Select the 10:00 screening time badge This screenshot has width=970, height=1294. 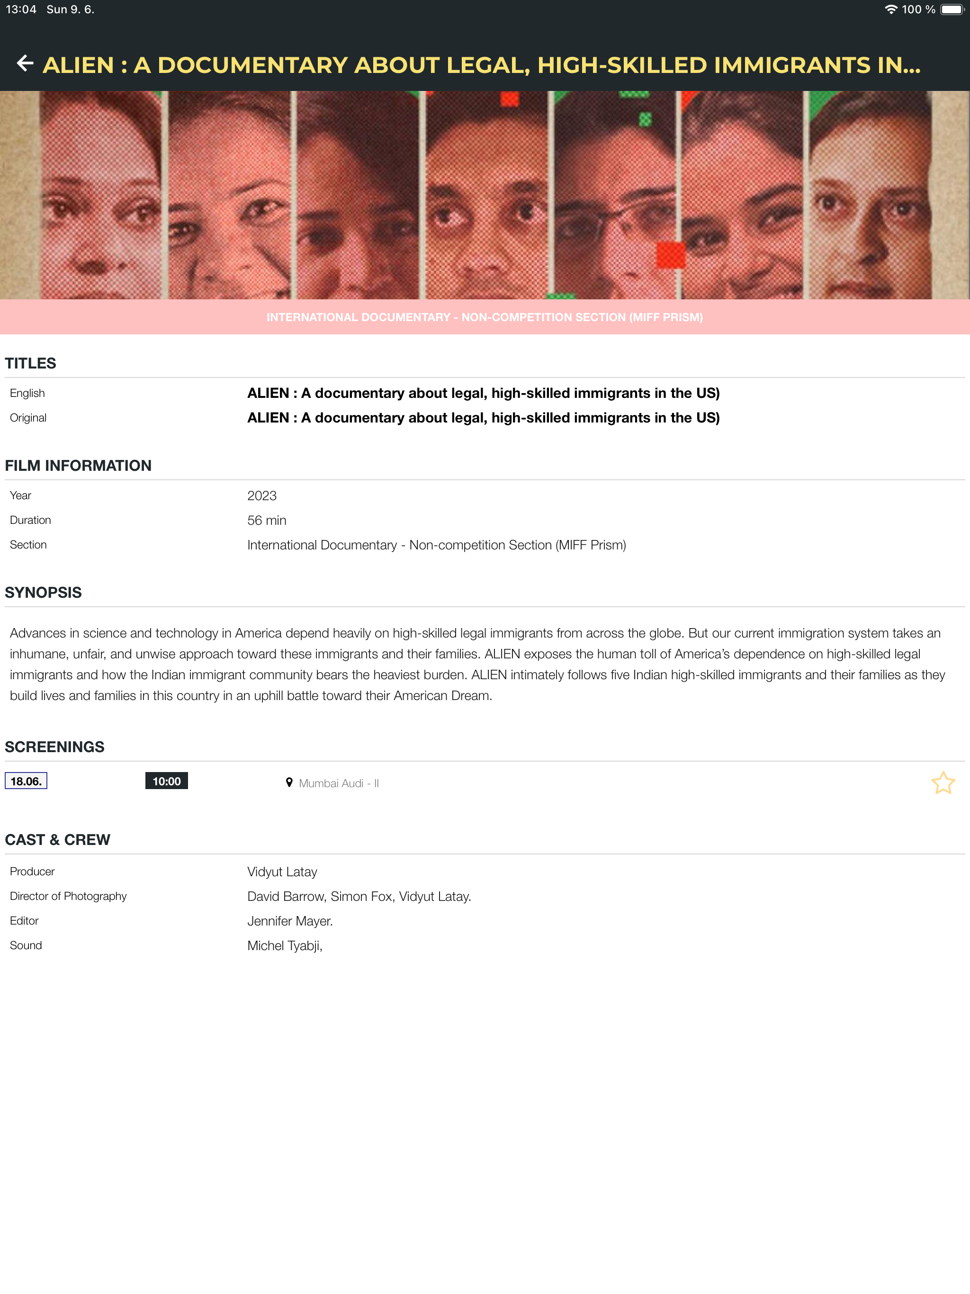(166, 781)
